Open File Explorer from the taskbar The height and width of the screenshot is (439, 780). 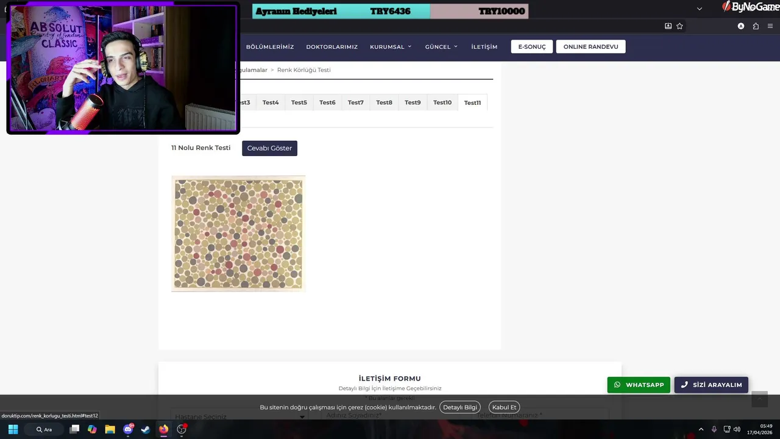(110, 429)
